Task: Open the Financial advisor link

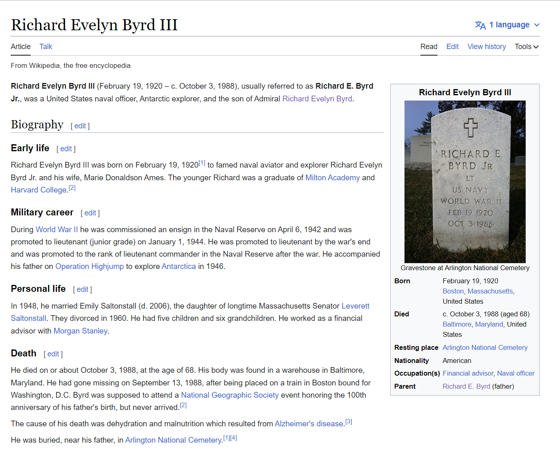Action: (468, 373)
